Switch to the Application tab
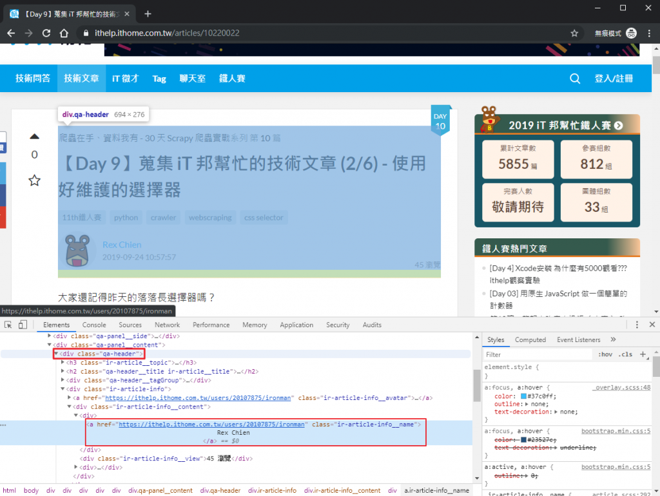 click(296, 325)
